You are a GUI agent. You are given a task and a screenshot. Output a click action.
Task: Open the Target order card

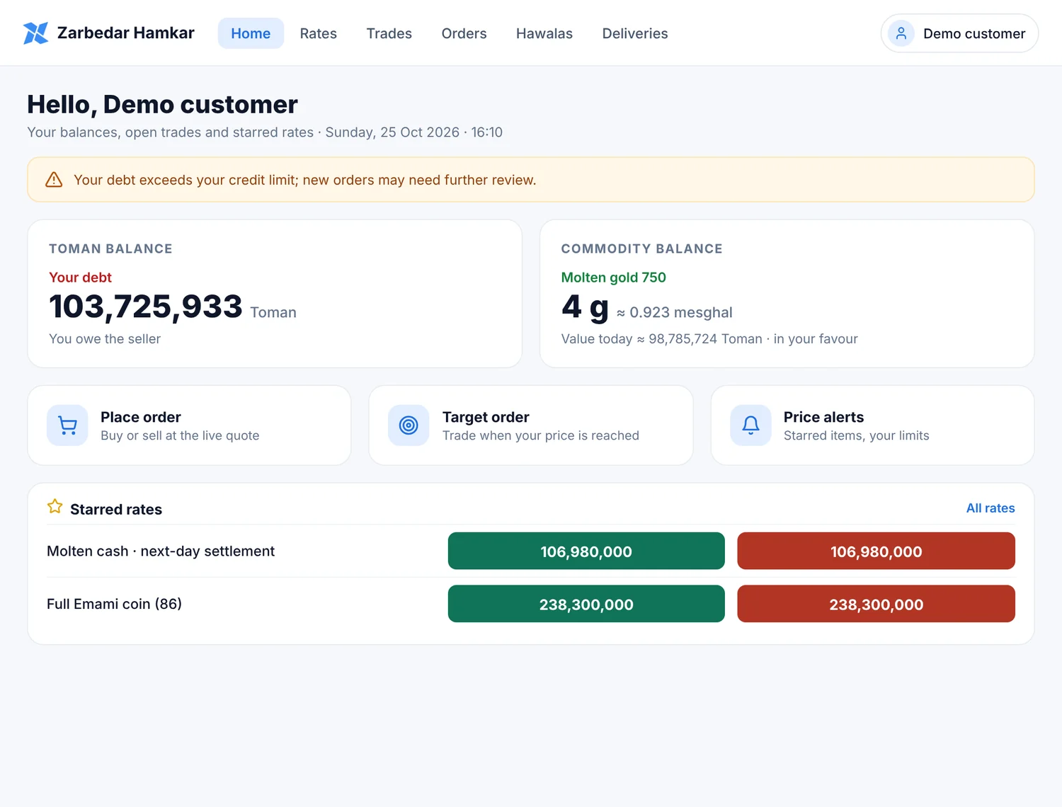tap(531, 425)
